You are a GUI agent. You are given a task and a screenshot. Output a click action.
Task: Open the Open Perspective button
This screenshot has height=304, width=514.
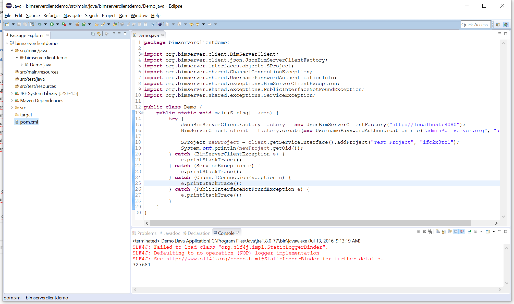point(498,25)
